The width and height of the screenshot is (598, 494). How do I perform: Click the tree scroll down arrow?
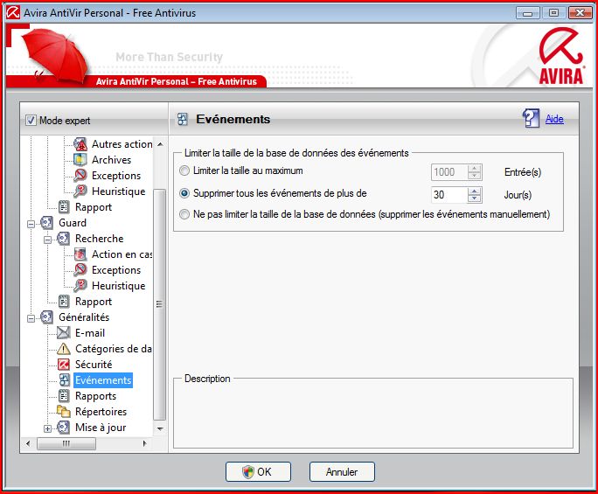tap(160, 428)
